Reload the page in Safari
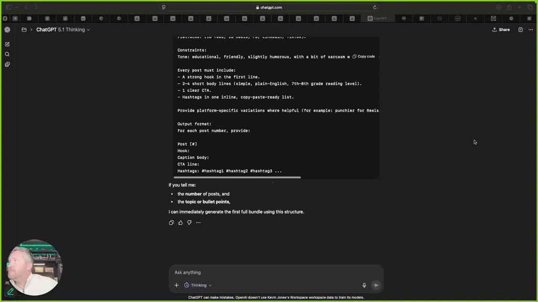 374,7
